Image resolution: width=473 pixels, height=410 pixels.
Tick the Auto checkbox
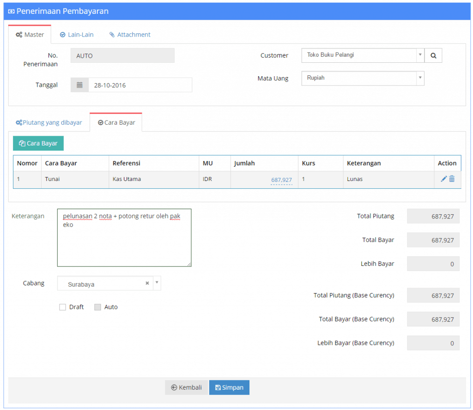point(97,307)
